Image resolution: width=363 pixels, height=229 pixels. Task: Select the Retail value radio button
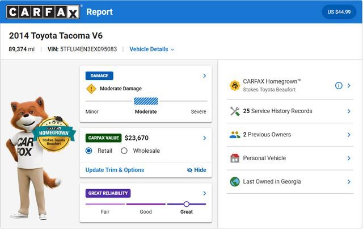tap(88, 151)
